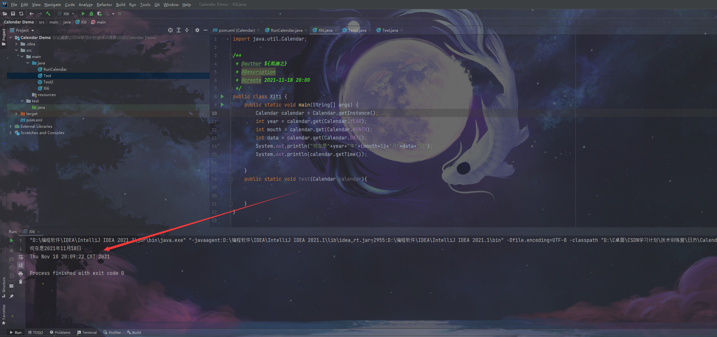Open the Analyze menu
This screenshot has height=337, width=717.
coord(86,4)
